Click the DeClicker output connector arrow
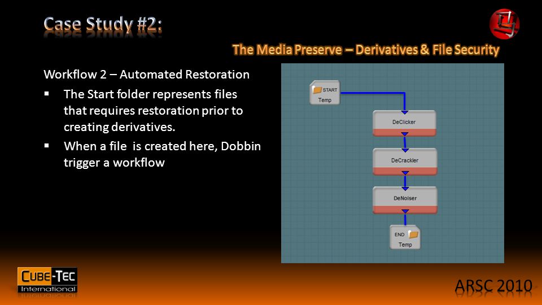Viewport: 542px width, 305px height. 404,134
